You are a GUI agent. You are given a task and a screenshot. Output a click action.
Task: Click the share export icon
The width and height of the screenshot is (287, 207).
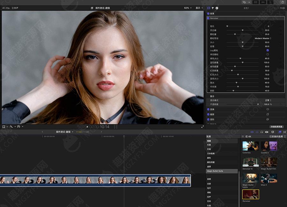tap(283, 2)
